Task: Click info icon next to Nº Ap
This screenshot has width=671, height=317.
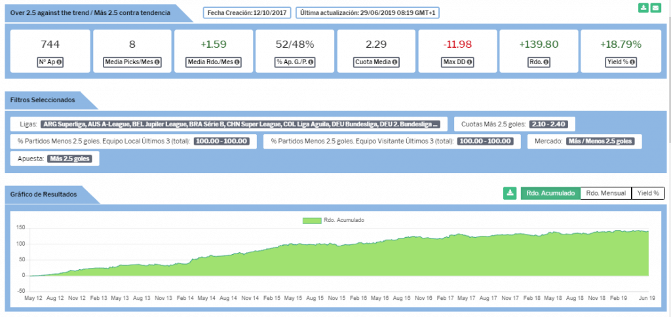Action: 60,62
